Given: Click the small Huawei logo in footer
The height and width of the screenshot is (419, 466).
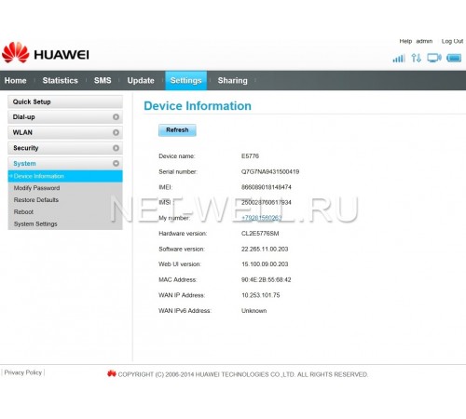Looking at the screenshot, I should coord(111,373).
